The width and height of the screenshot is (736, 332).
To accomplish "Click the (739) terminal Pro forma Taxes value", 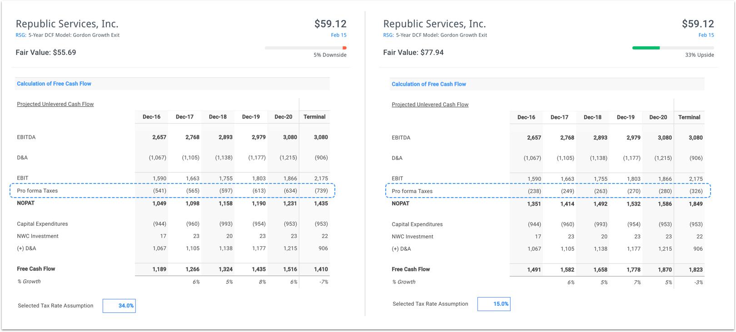I will 321,191.
